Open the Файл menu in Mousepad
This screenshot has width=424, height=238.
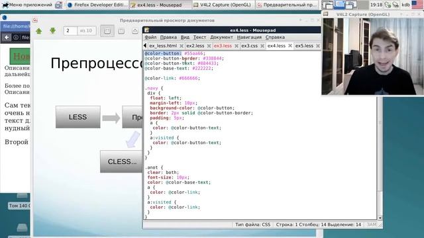150,37
